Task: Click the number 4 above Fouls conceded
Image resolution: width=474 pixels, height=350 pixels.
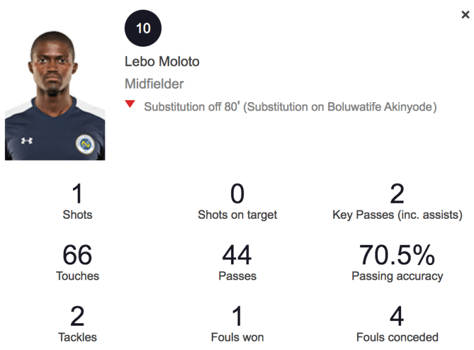Action: [x=397, y=317]
